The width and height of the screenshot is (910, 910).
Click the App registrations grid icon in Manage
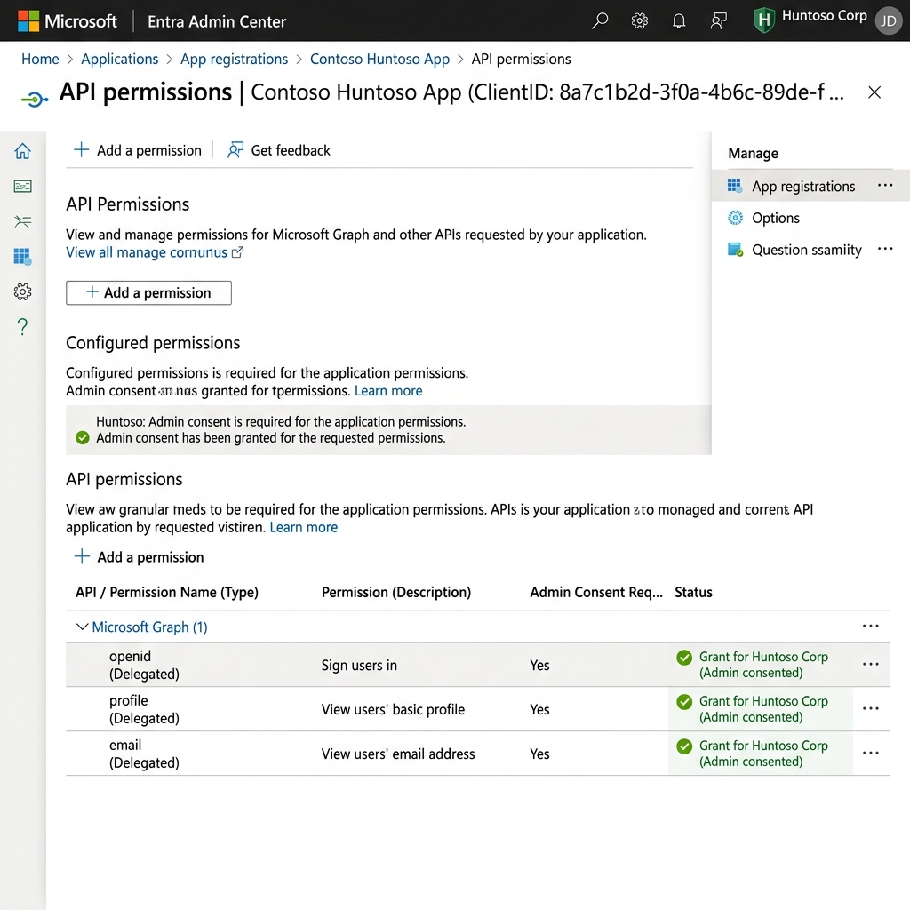735,186
